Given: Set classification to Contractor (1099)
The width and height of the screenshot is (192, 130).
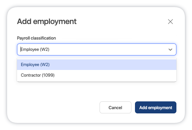Looking at the screenshot, I should [97, 75].
